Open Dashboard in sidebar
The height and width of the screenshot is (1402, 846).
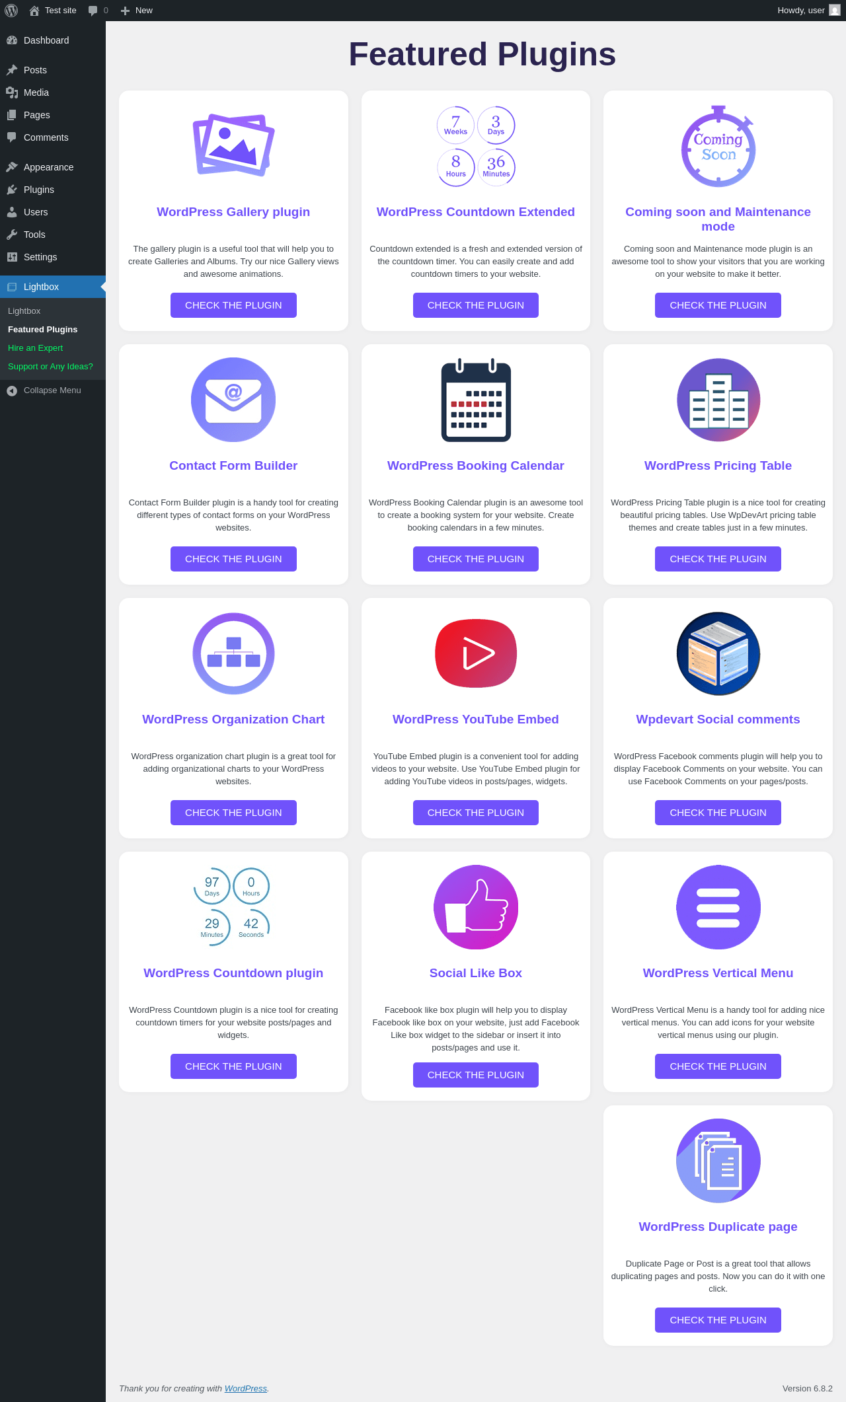pos(53,40)
